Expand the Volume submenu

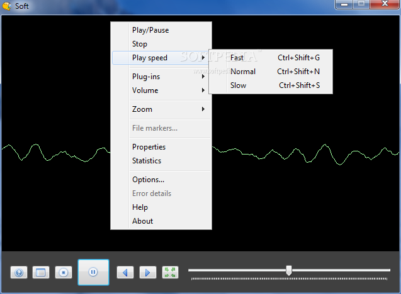point(162,90)
